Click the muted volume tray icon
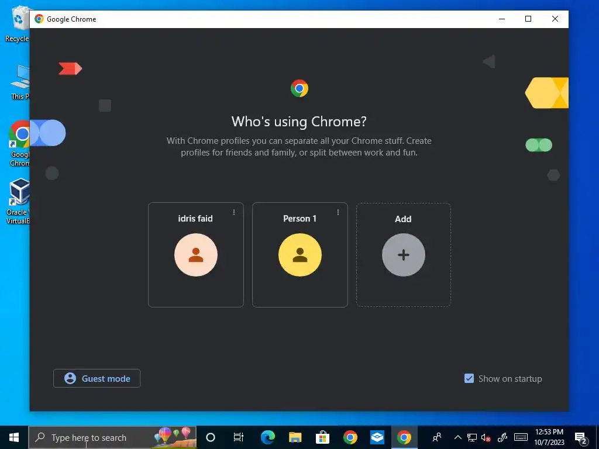 [486, 437]
